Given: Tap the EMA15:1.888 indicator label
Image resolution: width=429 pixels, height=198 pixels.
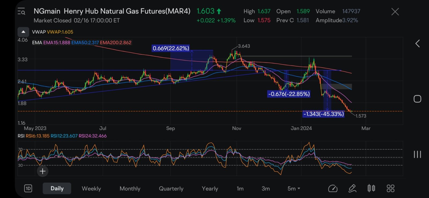Looking at the screenshot, I should (57, 42).
